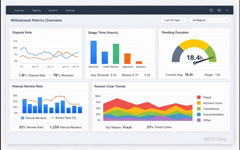The width and height of the screenshot is (240, 150).
Task: Click the Documentation legend label
Action: pos(214,115)
